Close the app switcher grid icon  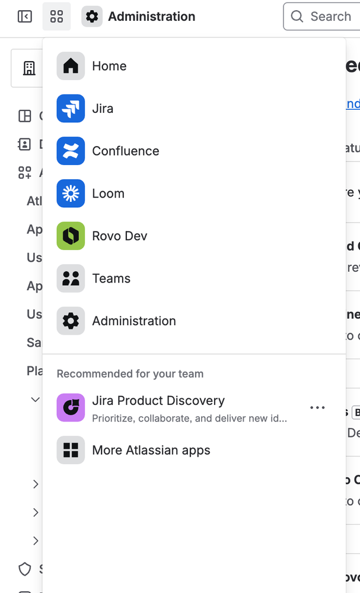tap(57, 17)
